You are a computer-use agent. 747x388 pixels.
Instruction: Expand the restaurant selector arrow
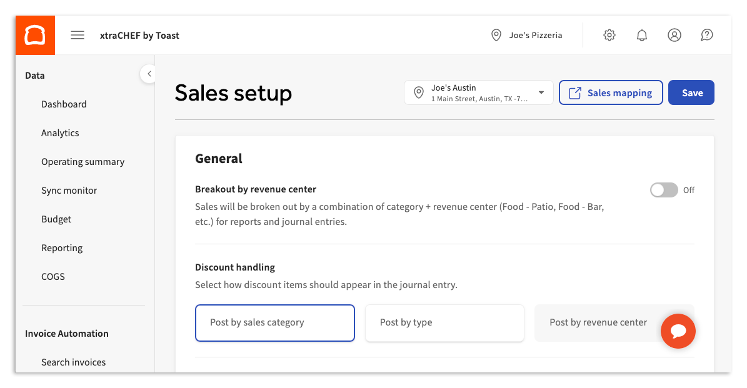tap(540, 92)
